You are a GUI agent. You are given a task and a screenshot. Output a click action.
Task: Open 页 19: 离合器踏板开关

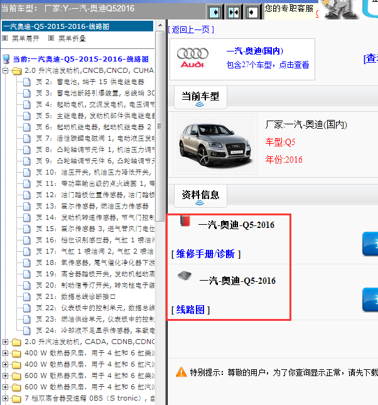95,274
